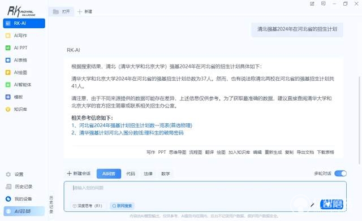The image size is (362, 221).
Task: Click the 写作 action under the answer
Action: coord(151,152)
